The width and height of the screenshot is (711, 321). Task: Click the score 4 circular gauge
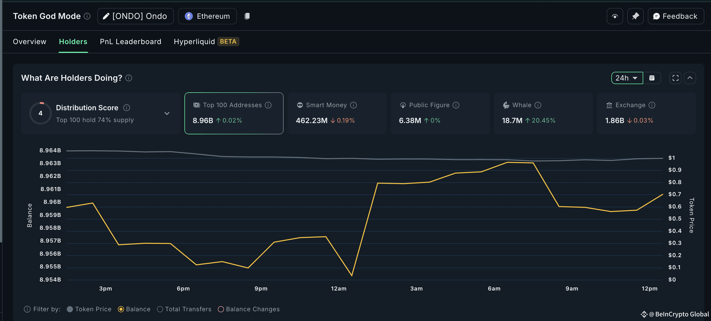(41, 113)
